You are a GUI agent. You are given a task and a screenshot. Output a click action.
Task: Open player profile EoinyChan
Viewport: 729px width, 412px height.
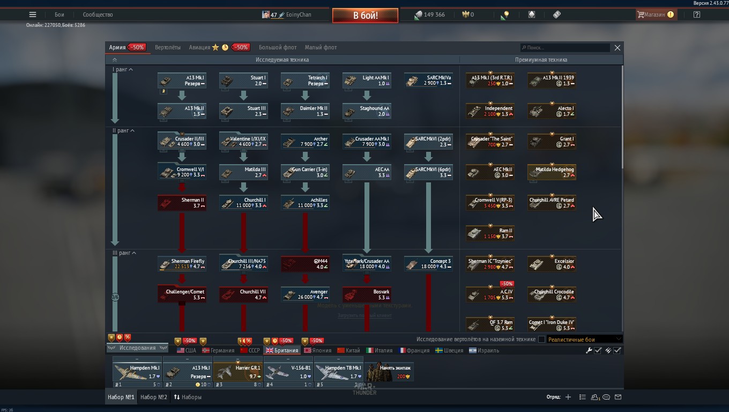click(x=287, y=14)
